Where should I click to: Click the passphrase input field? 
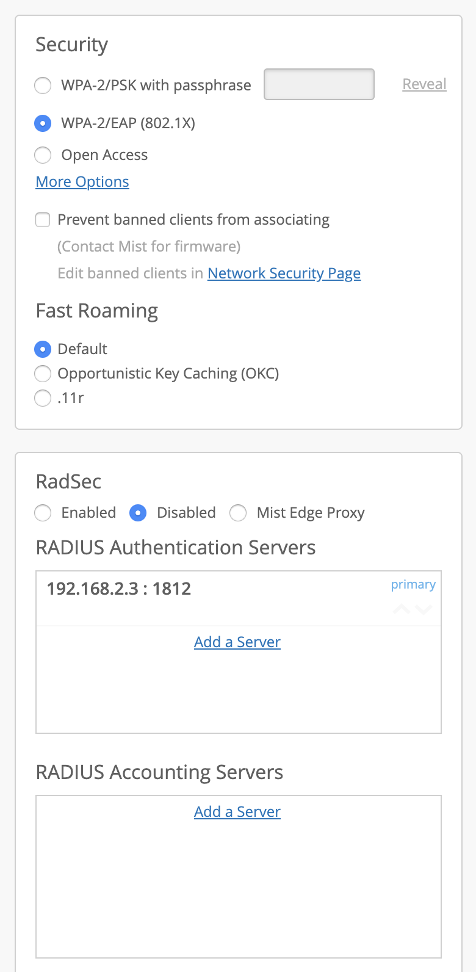coord(319,84)
